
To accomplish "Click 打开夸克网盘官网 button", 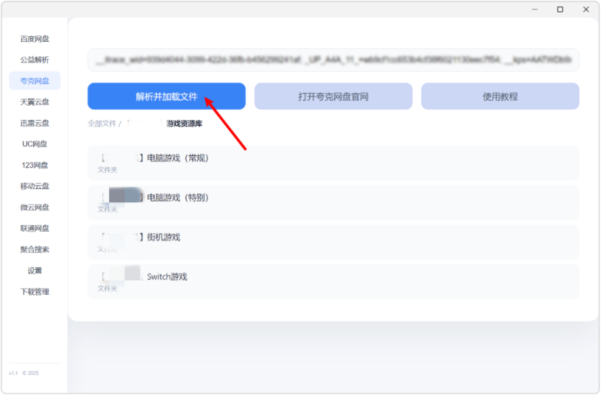I will [333, 97].
